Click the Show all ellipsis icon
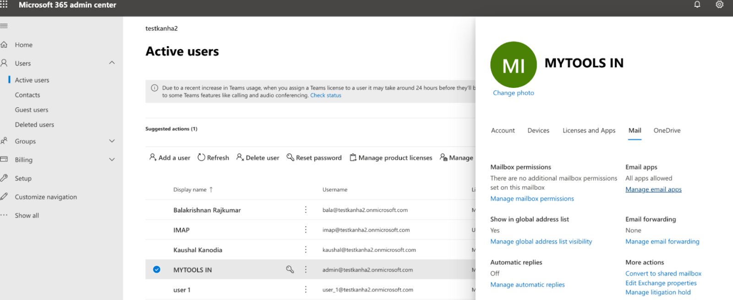The image size is (733, 300). point(4,215)
